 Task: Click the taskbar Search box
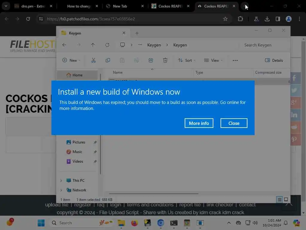[x=82, y=223]
